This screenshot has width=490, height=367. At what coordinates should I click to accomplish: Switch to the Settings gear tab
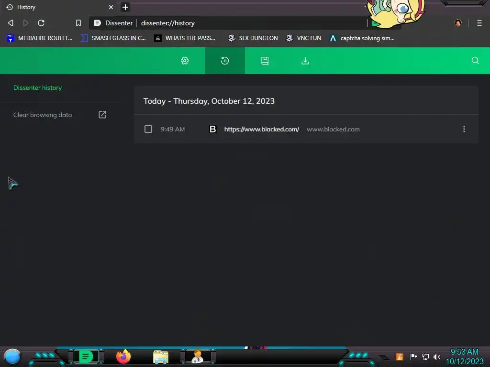click(x=185, y=61)
